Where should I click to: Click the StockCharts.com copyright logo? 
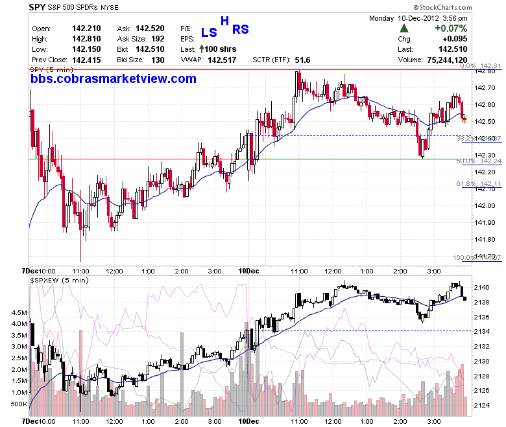pos(442,7)
